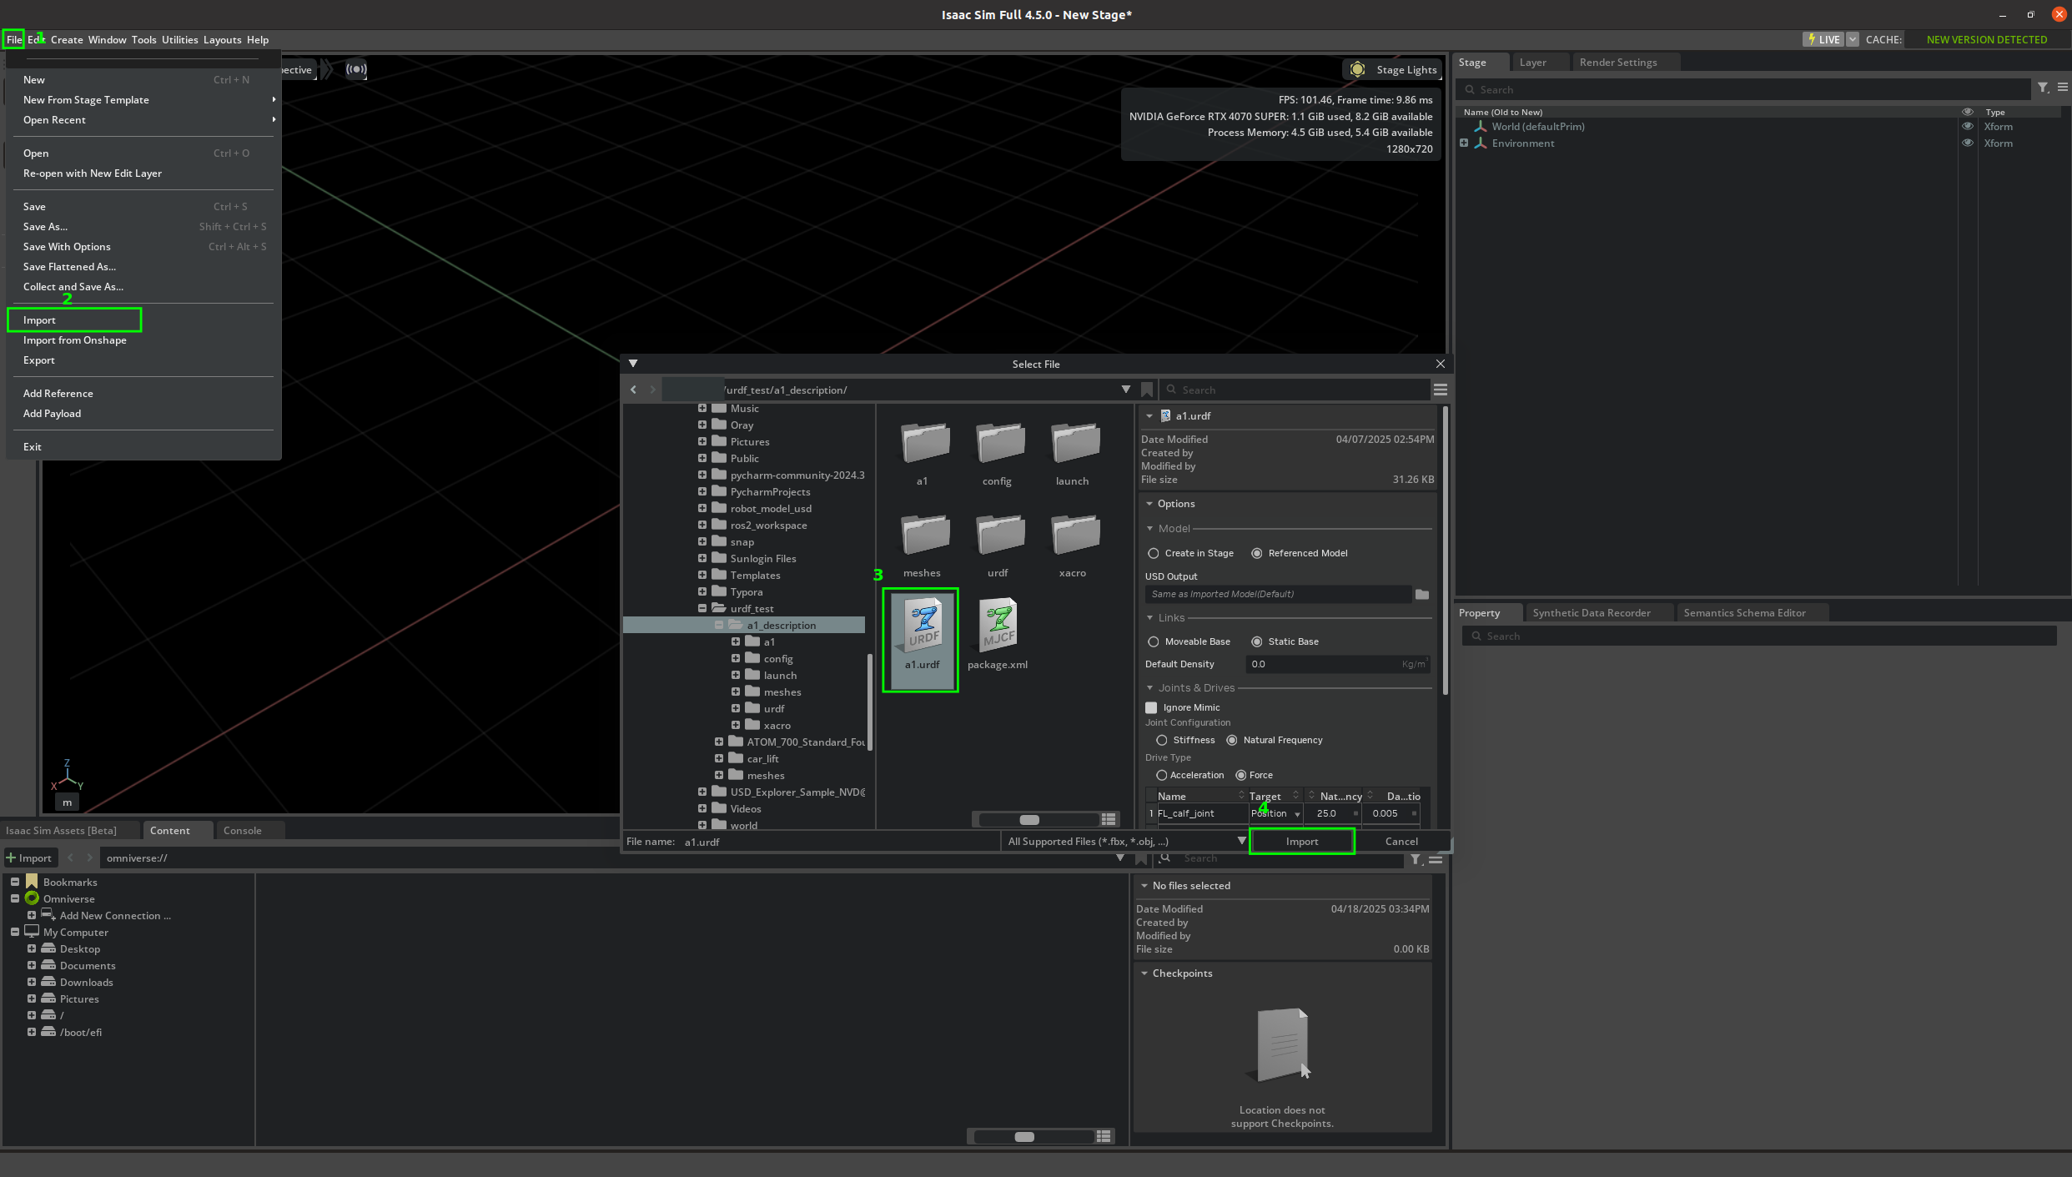Screen dimensions: 2072x1177
Task: Select the Acceleration drive type
Action: point(1161,775)
